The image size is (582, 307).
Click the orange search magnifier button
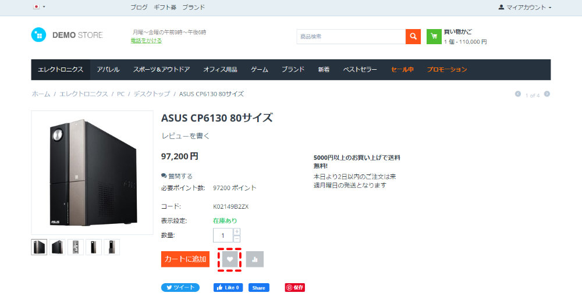413,37
